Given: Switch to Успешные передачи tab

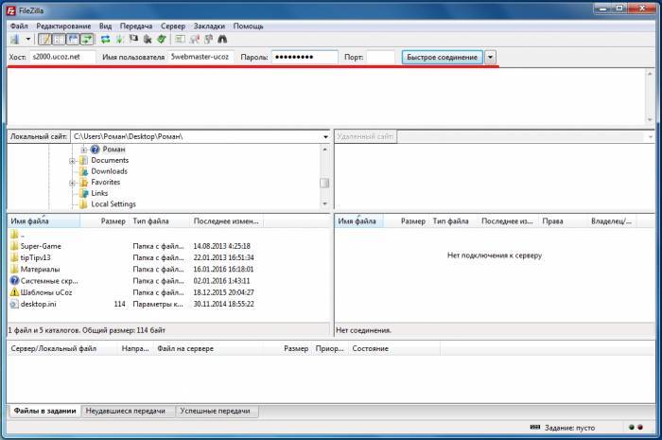Looking at the screenshot, I should tap(216, 411).
